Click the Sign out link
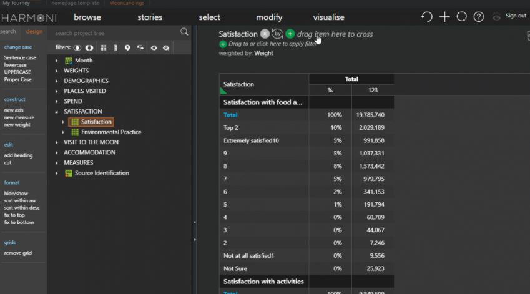The height and width of the screenshot is (294, 530). tap(516, 16)
